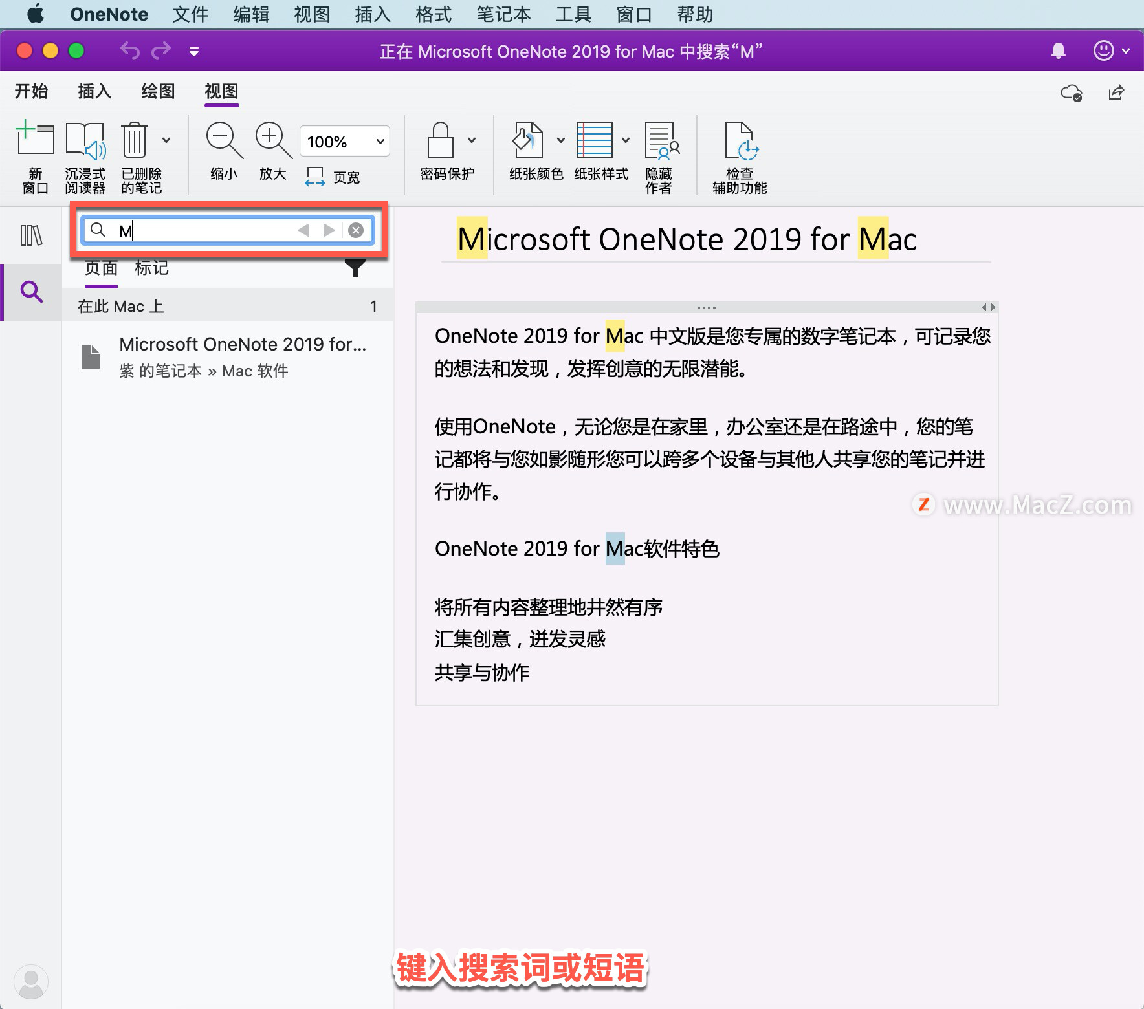This screenshot has width=1144, height=1009.
Task: Switch to the 开始 ribbon tab
Action: point(32,91)
